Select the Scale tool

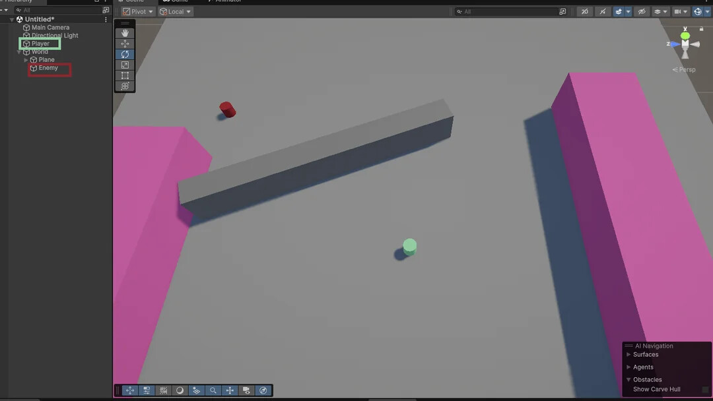pyautogui.click(x=125, y=65)
